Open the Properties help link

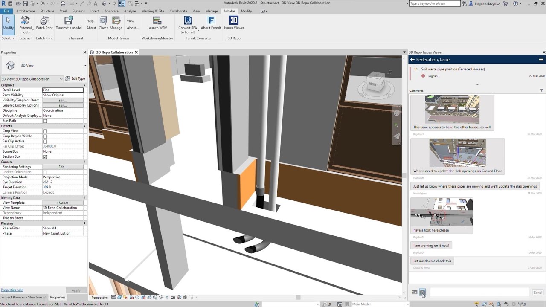tap(12, 290)
